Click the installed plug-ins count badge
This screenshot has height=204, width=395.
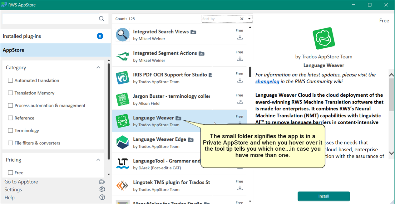100,36
